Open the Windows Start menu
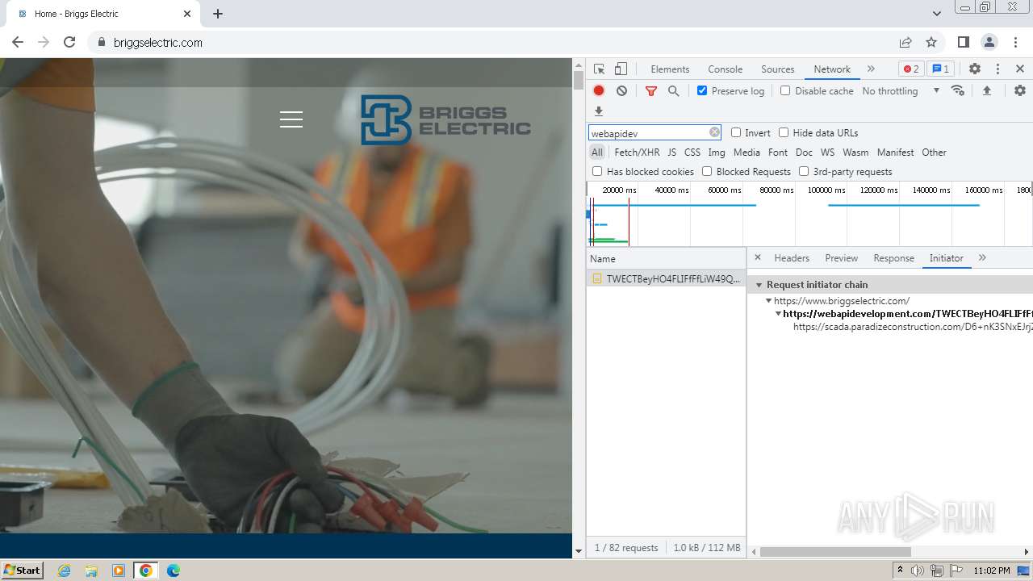This screenshot has width=1033, height=581. (22, 570)
